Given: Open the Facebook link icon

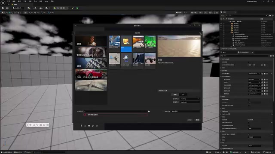Looking at the screenshot, I should point(81,126).
